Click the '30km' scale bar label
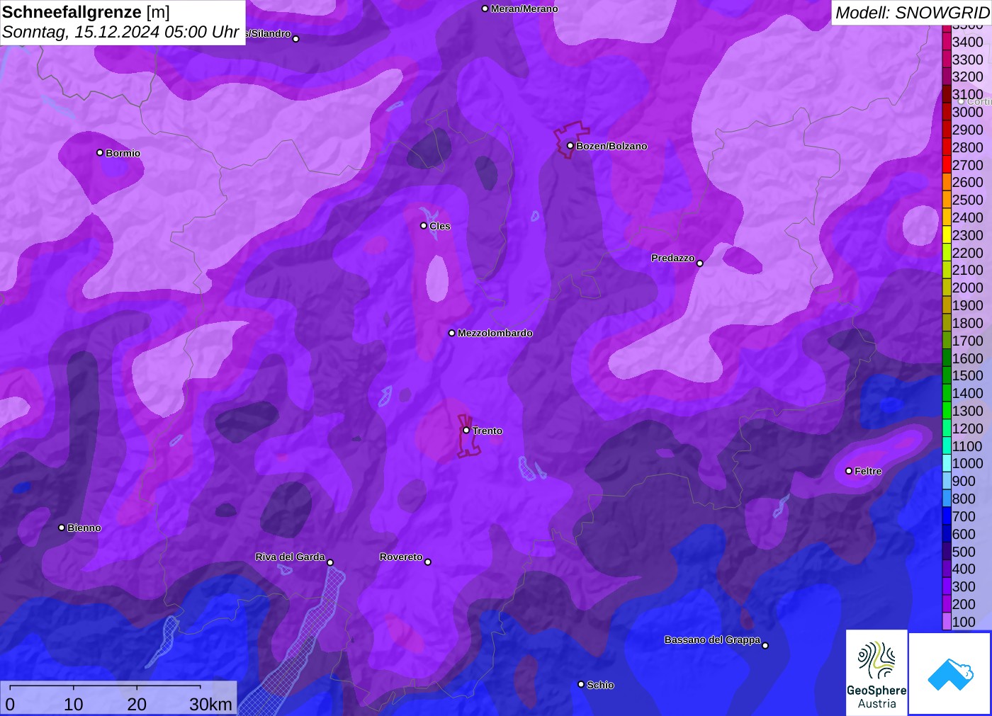Image resolution: width=992 pixels, height=716 pixels. tap(210, 705)
